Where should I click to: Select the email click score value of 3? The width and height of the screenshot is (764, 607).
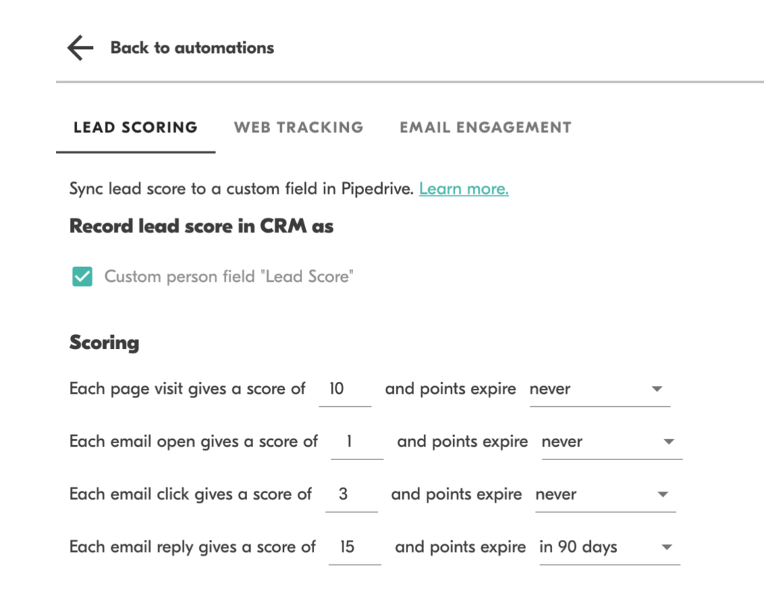351,494
